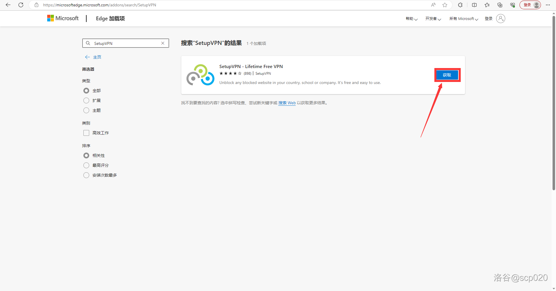Click inside the SetupVPN search field
This screenshot has height=291, width=556.
point(126,43)
